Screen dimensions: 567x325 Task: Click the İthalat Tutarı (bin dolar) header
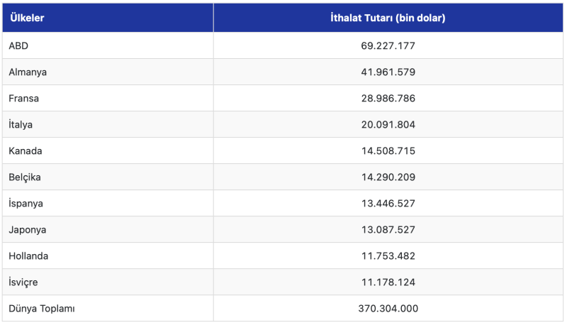tap(388, 18)
